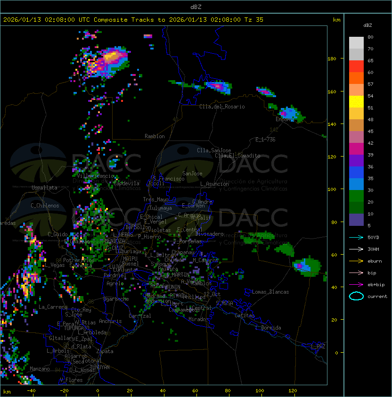
Task: Click the 'Tulumaya' map label
Action: click(161, 208)
